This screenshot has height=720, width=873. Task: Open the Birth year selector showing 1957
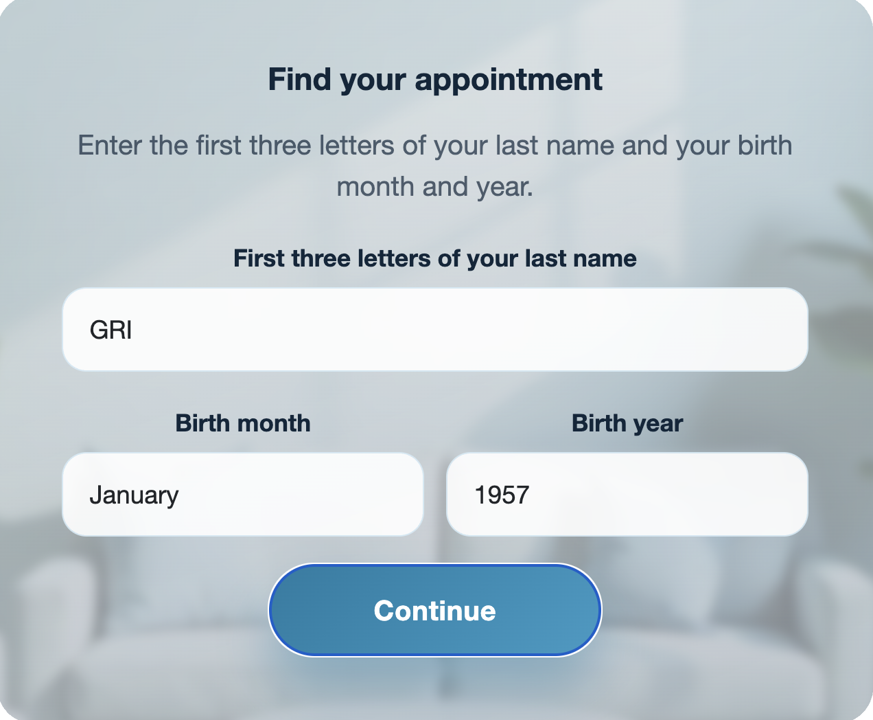(625, 493)
